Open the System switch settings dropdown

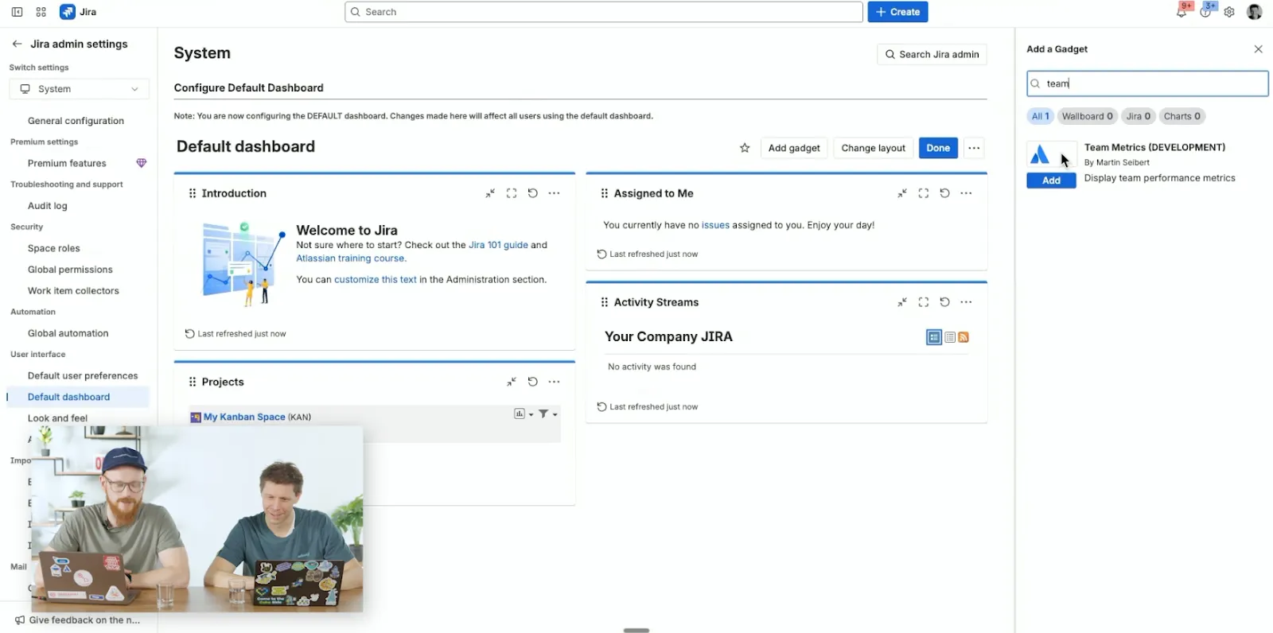[x=79, y=89]
